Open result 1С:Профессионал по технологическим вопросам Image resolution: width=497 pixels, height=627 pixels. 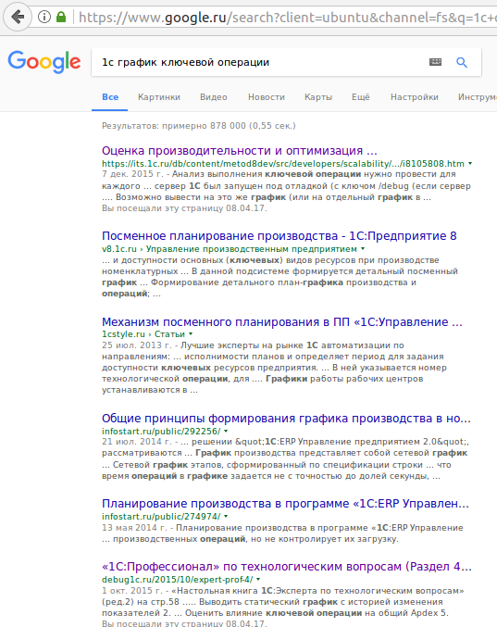click(x=287, y=567)
